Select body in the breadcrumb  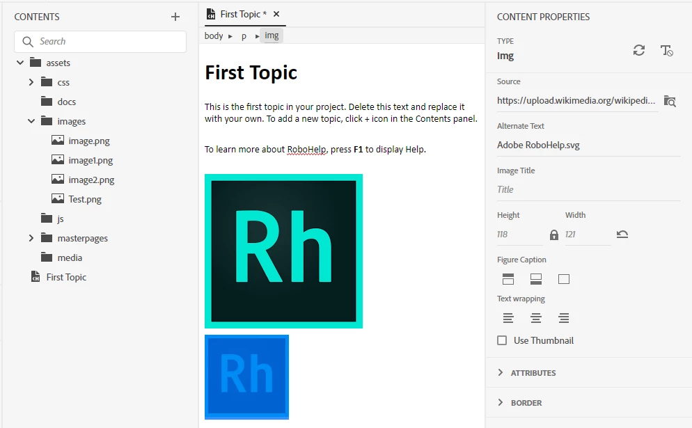click(x=214, y=35)
